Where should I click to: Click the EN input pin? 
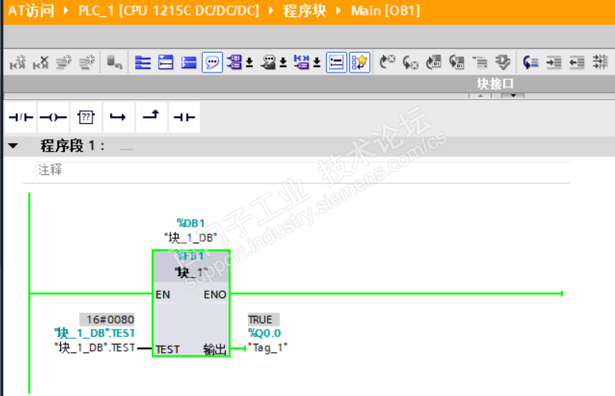click(x=163, y=294)
